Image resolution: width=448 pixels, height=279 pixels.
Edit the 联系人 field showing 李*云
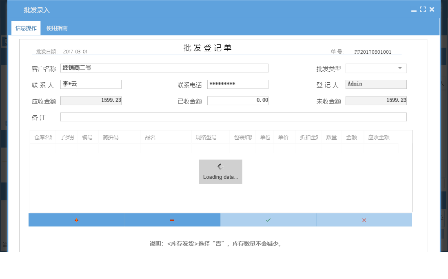[x=91, y=84]
